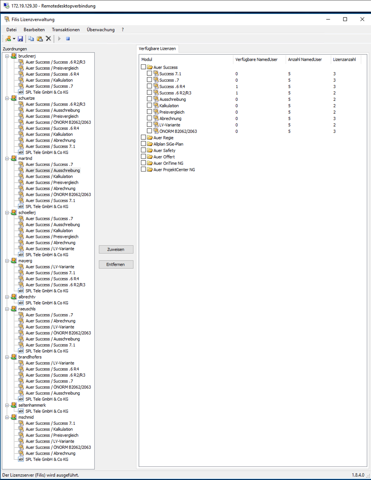The height and width of the screenshot is (480, 371).
Task: Click the delete X toolbar icon
Action: point(48,39)
